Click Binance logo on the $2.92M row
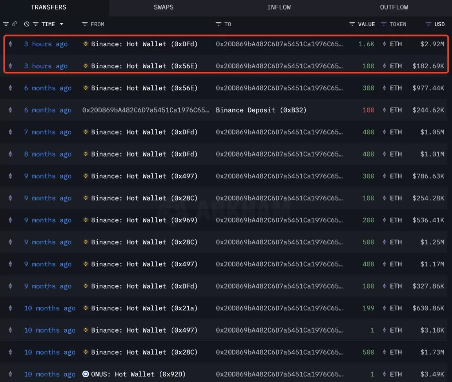Screen dimensions: 452x382 click(86, 44)
